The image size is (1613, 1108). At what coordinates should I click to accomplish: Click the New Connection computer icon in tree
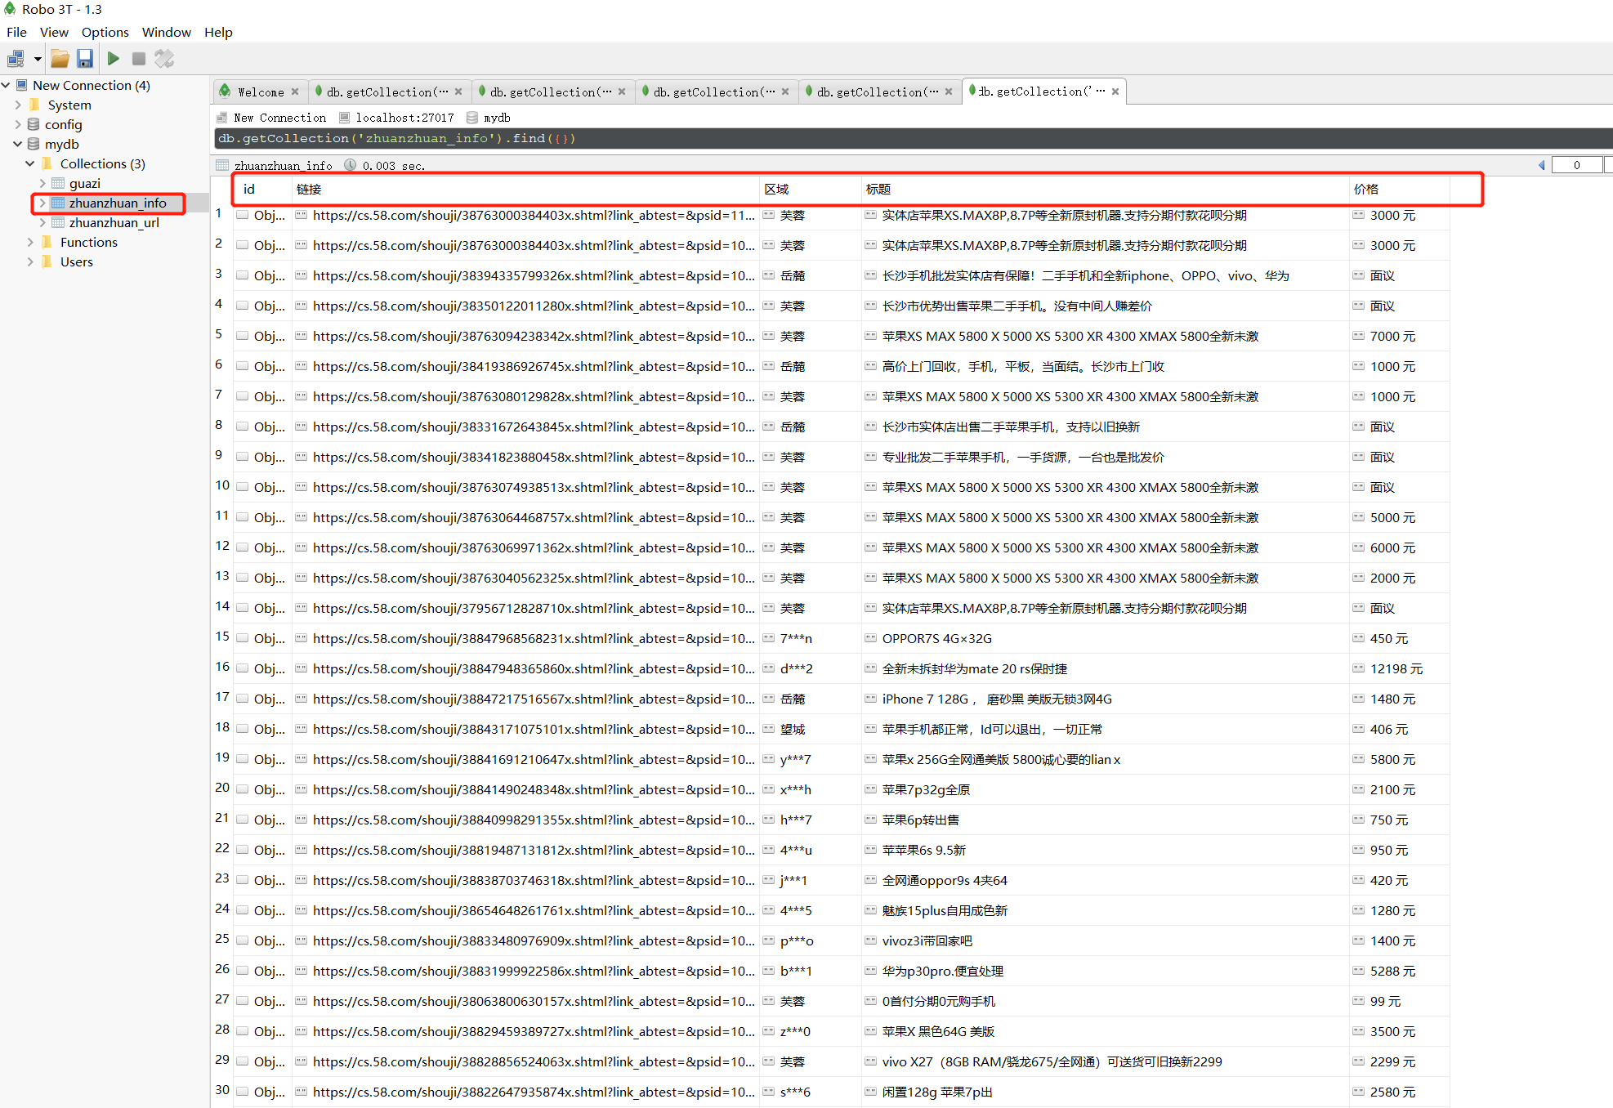coord(22,85)
